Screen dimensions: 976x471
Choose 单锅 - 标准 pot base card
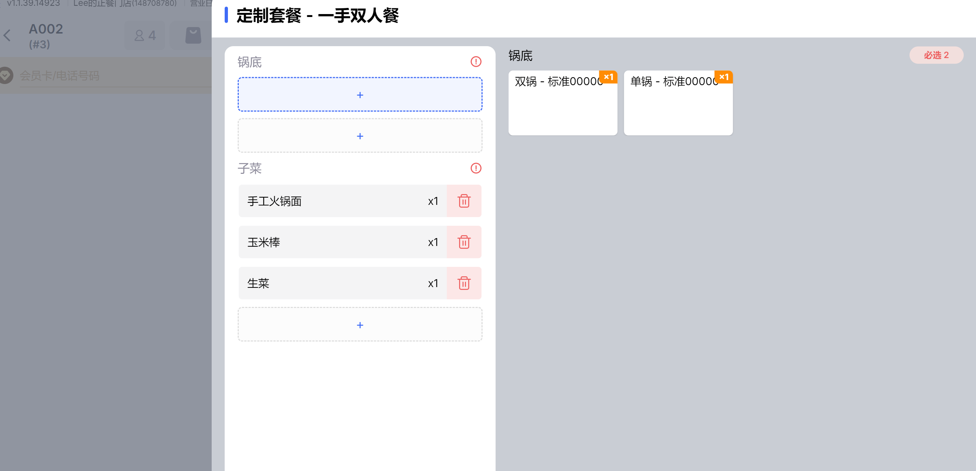click(x=678, y=103)
